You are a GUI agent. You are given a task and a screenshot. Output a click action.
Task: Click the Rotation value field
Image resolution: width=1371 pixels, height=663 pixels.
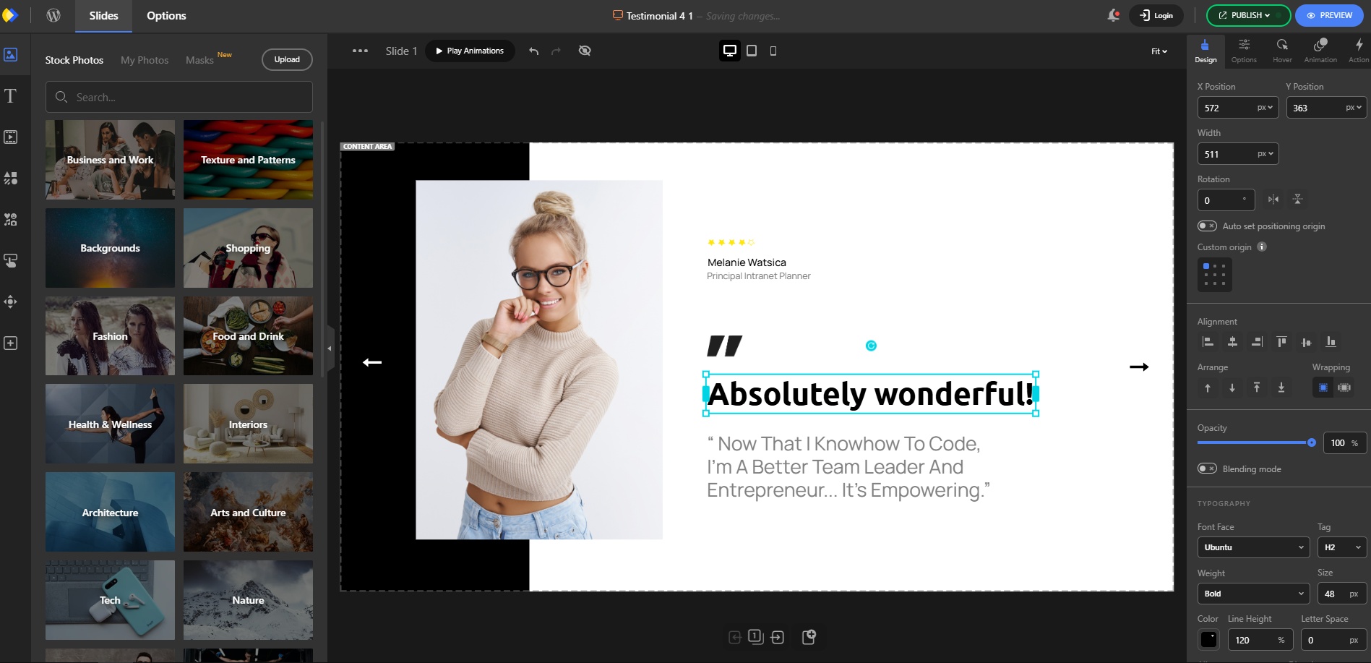point(1226,200)
